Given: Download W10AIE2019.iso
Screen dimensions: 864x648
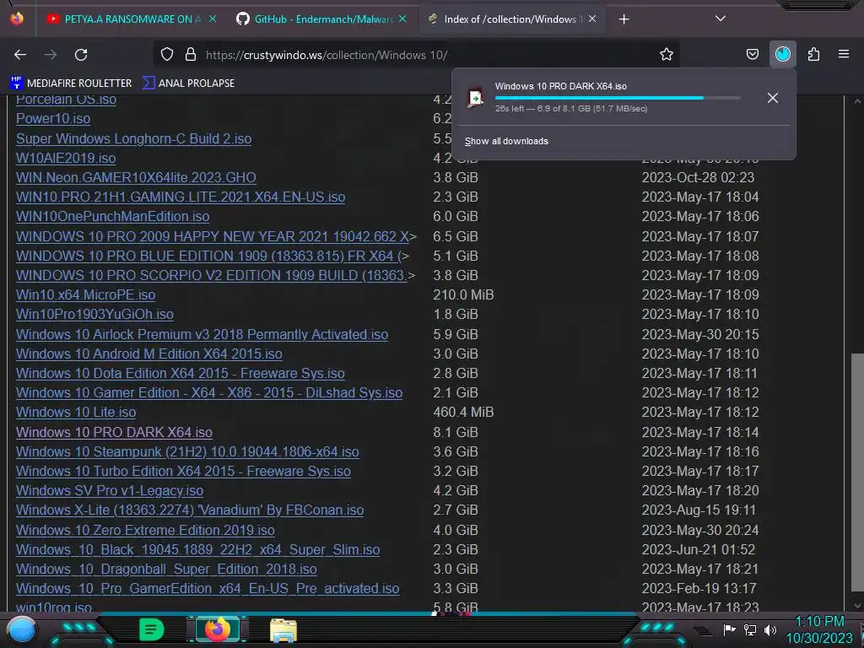Looking at the screenshot, I should (x=66, y=158).
